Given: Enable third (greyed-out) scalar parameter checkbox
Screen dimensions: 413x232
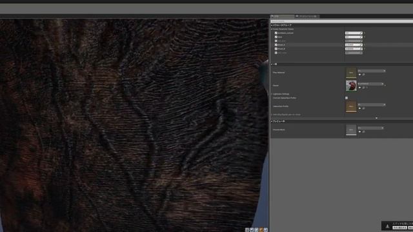Looking at the screenshot, I should (276, 41).
